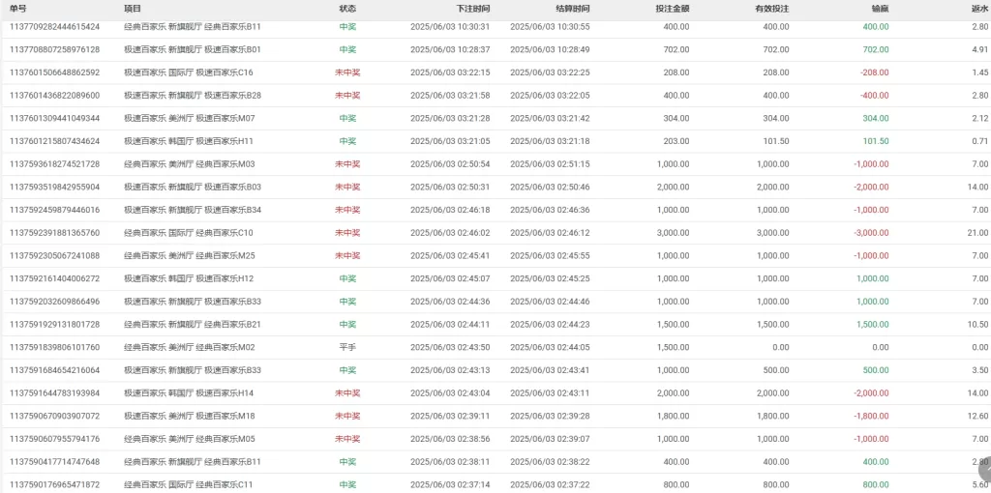This screenshot has width=991, height=493.
Task: Select order number 1137601309441049344
Action: 54,118
